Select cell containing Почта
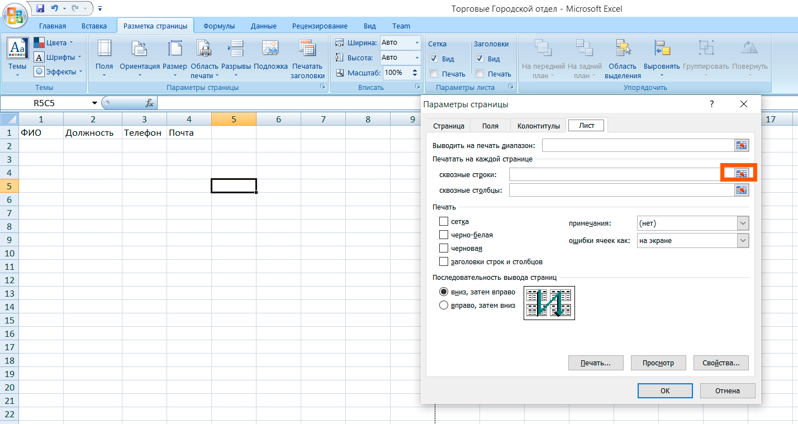Viewport: 798px width, 424px height. (189, 132)
